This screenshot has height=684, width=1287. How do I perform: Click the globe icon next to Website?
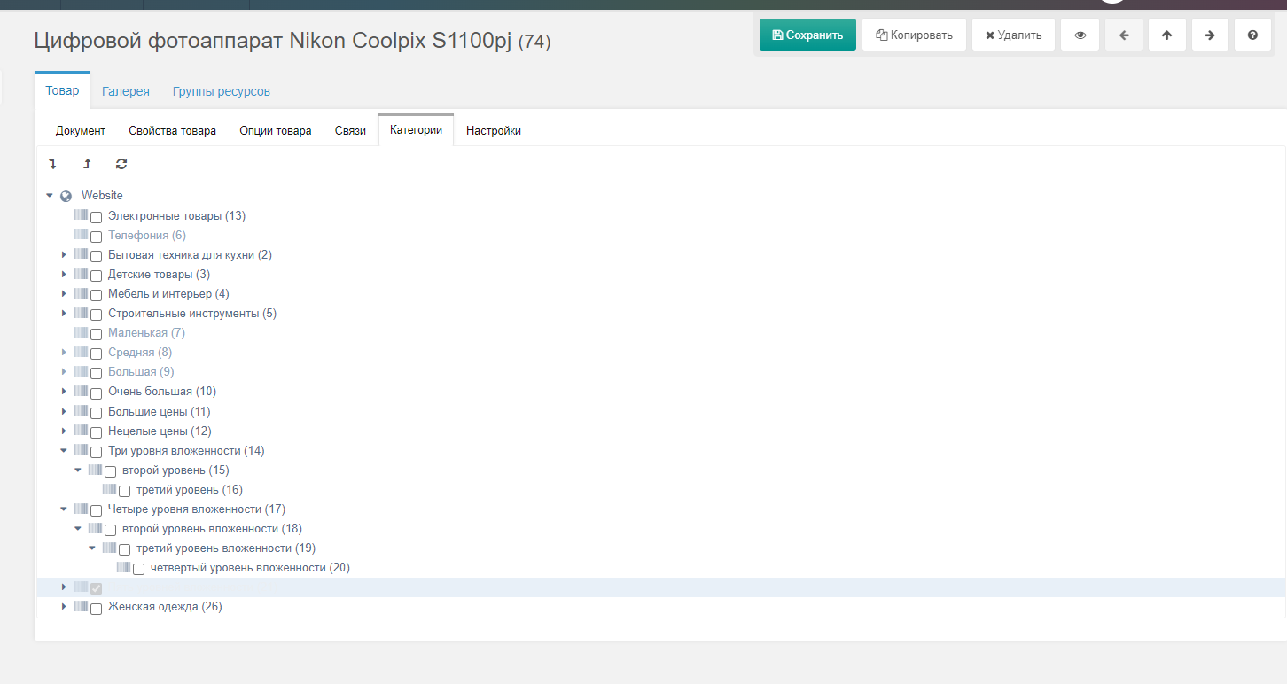click(x=66, y=196)
